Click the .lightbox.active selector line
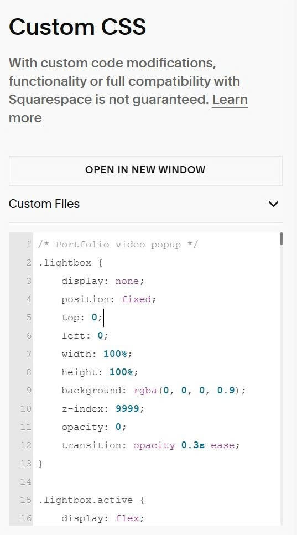The image size is (297, 535). 91,500
